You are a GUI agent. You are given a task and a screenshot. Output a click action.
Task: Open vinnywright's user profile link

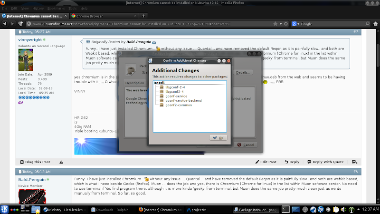[x=30, y=39]
